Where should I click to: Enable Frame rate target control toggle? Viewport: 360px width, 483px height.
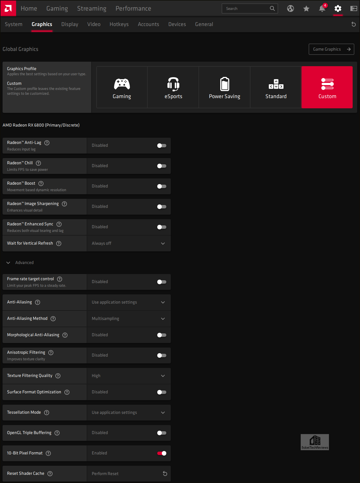[x=162, y=282]
